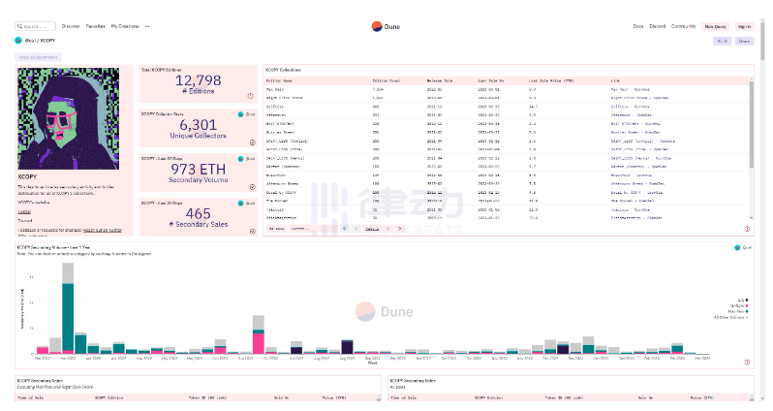Viewport: 773px width, 411px height.
Task: Click author avatar on Secondary Volume chart
Action: click(737, 247)
